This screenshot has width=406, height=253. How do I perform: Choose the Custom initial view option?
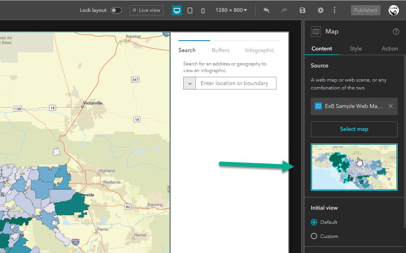pos(314,236)
